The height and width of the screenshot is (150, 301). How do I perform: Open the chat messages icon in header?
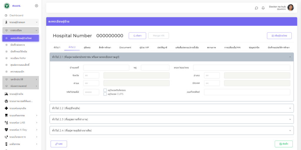[x=256, y=8]
